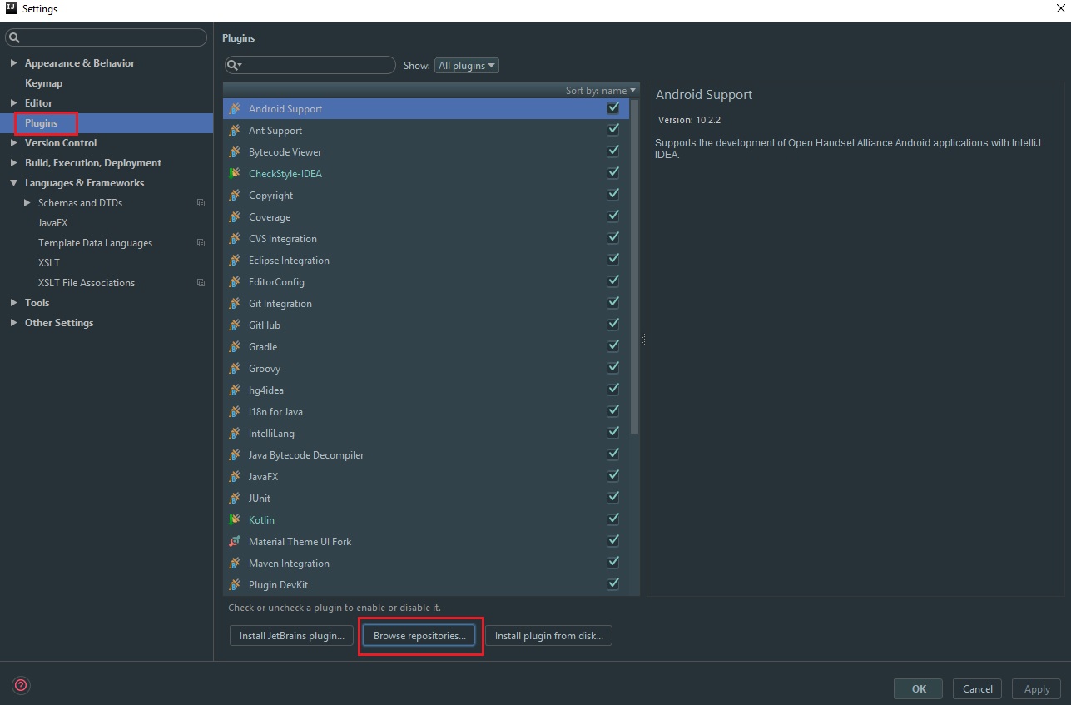
Task: Click the Cancel button
Action: click(978, 688)
